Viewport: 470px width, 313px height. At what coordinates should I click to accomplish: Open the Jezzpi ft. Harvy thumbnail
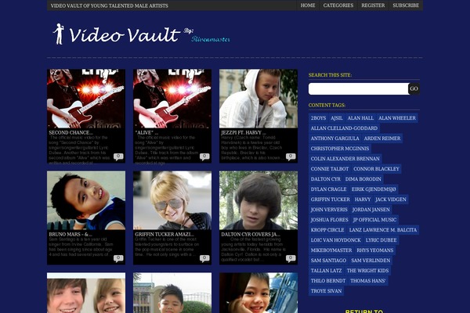258,99
